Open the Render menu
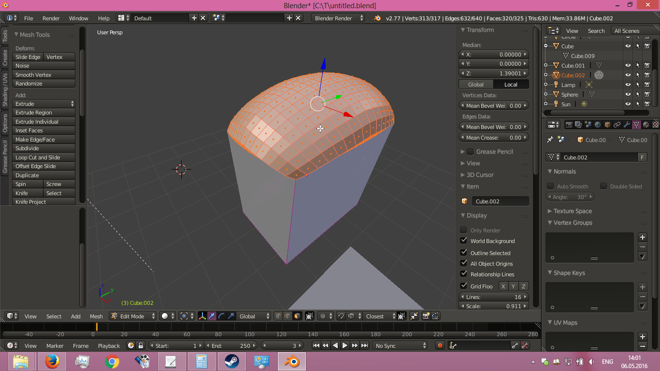 coord(51,18)
